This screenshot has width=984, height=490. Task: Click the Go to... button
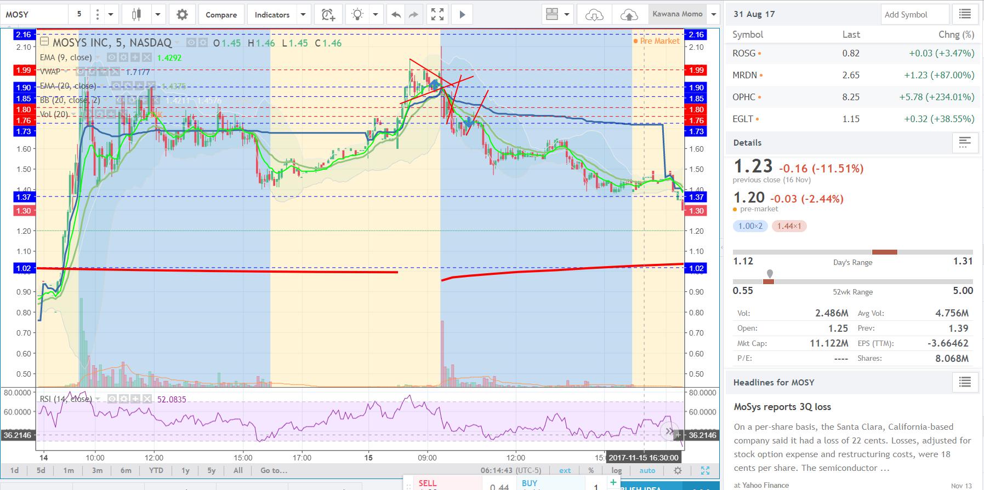(x=274, y=470)
